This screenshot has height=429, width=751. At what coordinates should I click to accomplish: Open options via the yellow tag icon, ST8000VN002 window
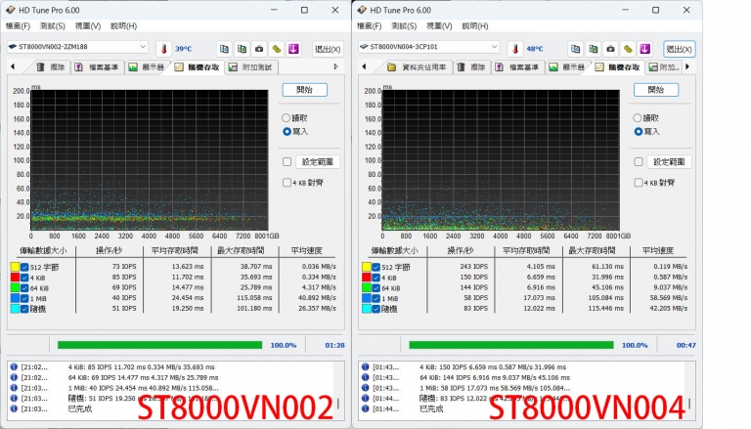(277, 48)
